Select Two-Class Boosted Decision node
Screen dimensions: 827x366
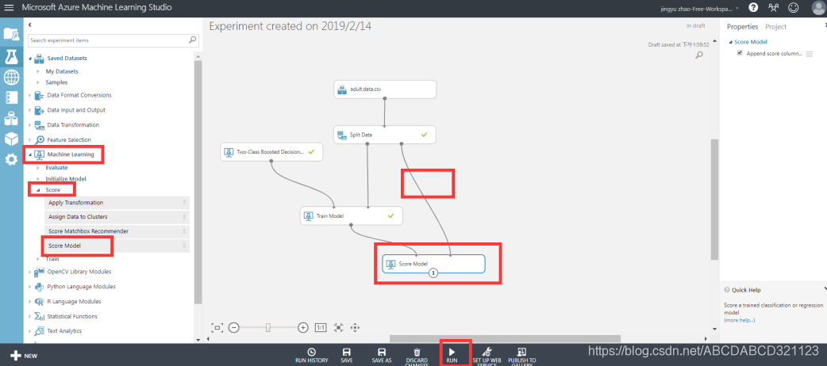click(x=271, y=151)
